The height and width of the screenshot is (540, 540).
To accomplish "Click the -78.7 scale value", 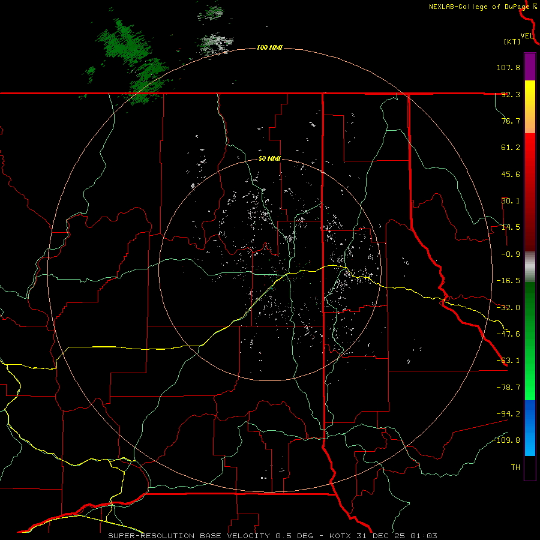I will tap(508, 388).
